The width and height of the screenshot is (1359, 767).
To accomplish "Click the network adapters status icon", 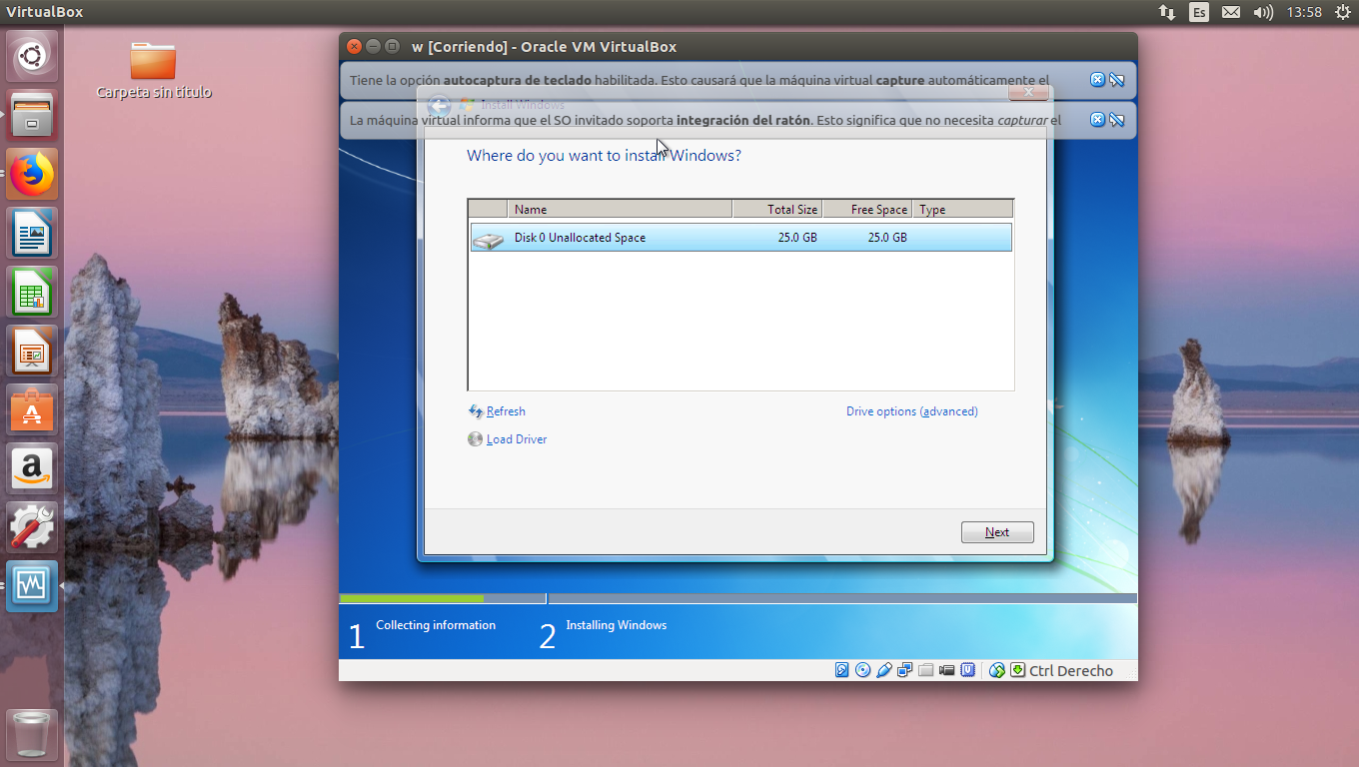I will 905,670.
